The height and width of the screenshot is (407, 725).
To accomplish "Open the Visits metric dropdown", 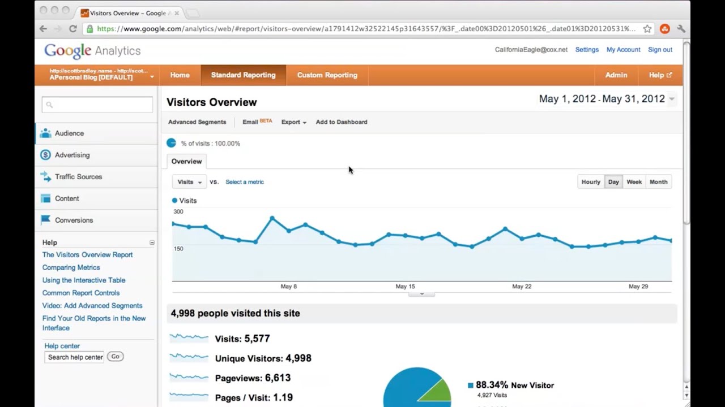I will point(189,182).
